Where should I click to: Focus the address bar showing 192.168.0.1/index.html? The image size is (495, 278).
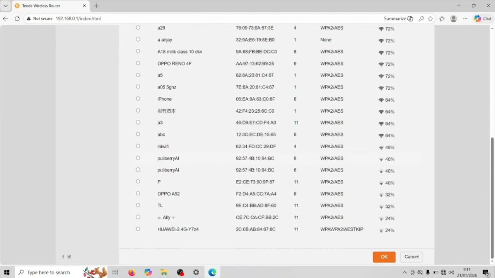tap(78, 19)
